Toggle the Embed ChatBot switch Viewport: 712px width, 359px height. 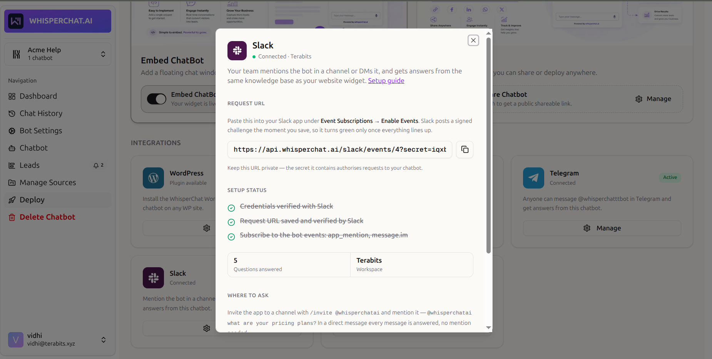(x=157, y=99)
